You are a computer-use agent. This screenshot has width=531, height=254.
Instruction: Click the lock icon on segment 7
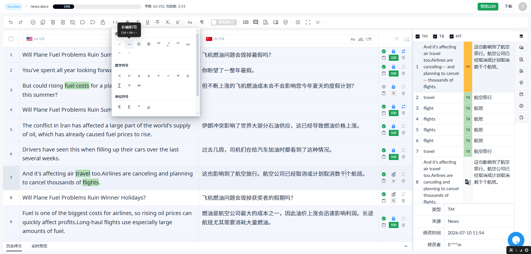click(394, 174)
